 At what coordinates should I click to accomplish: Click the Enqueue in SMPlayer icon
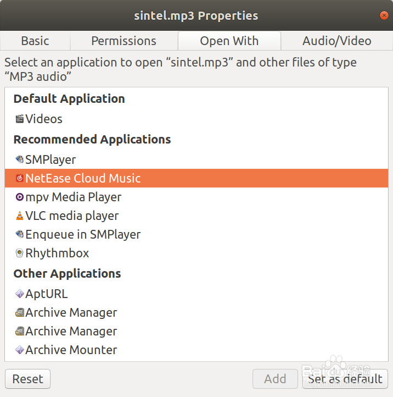click(x=19, y=234)
